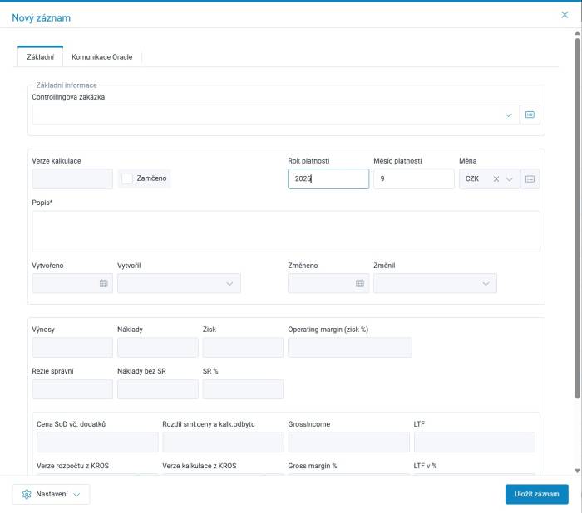The width and height of the screenshot is (582, 513).
Task: Switch to the Komunikace Oracle tab
Action: (102, 57)
